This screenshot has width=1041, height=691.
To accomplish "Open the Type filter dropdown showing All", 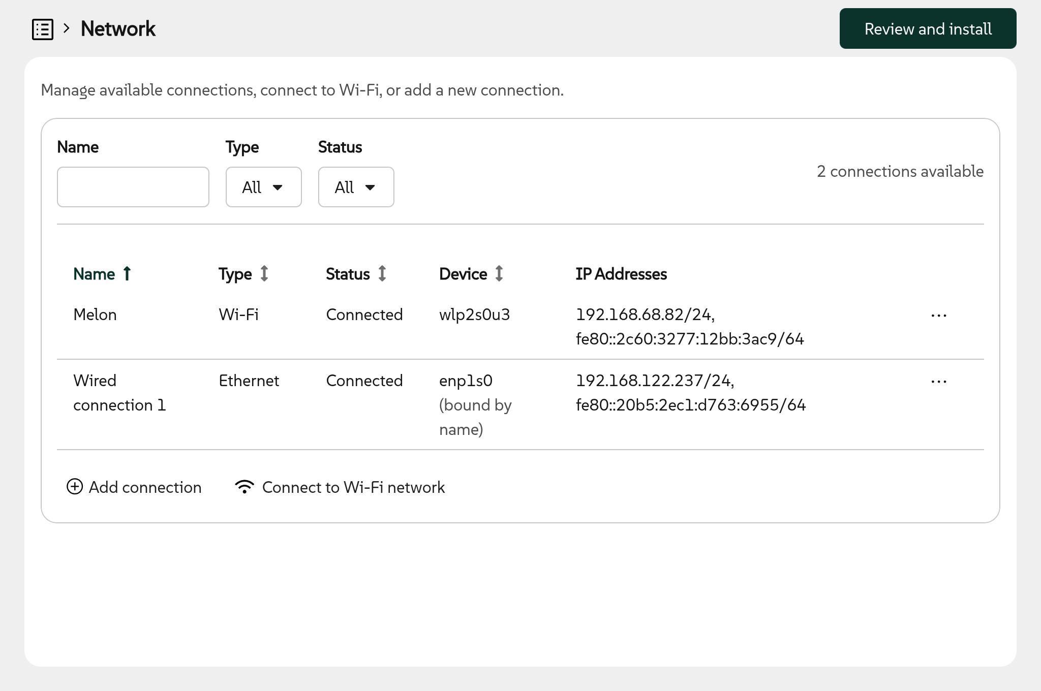I will (263, 187).
